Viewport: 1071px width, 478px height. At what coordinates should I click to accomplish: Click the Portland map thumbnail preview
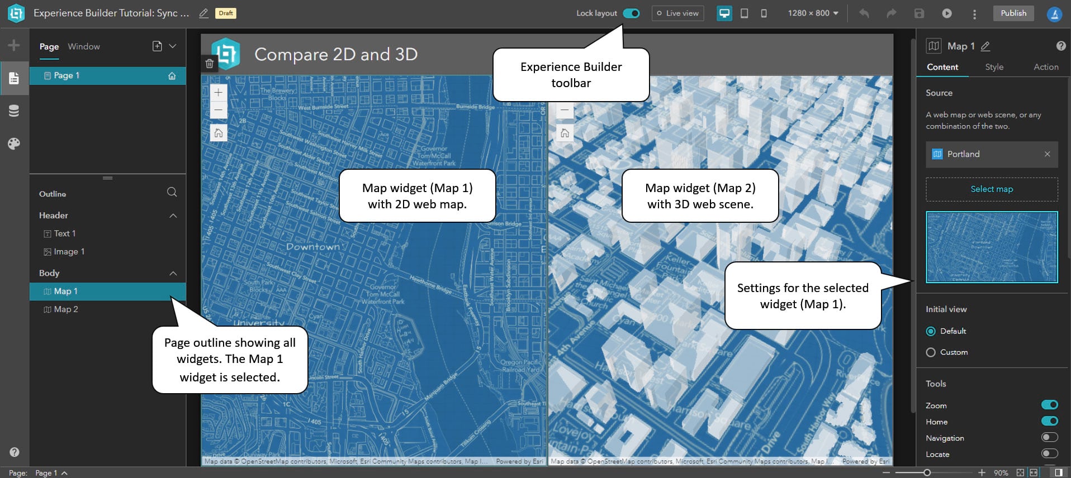pos(992,247)
